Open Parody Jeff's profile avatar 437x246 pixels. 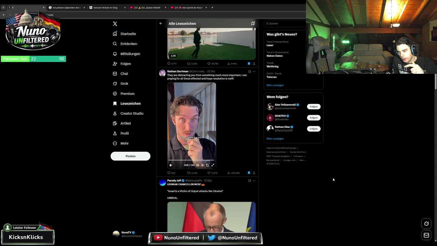(163, 182)
